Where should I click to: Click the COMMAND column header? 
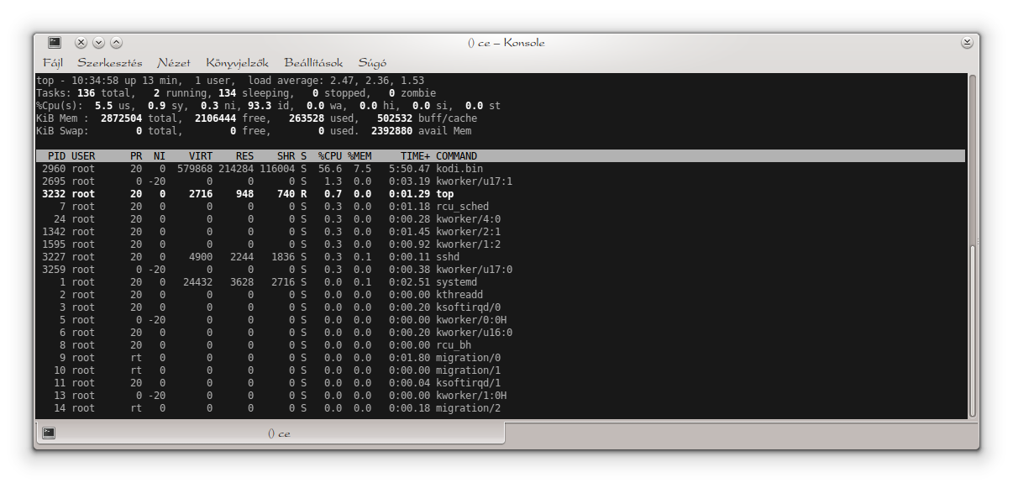point(456,156)
